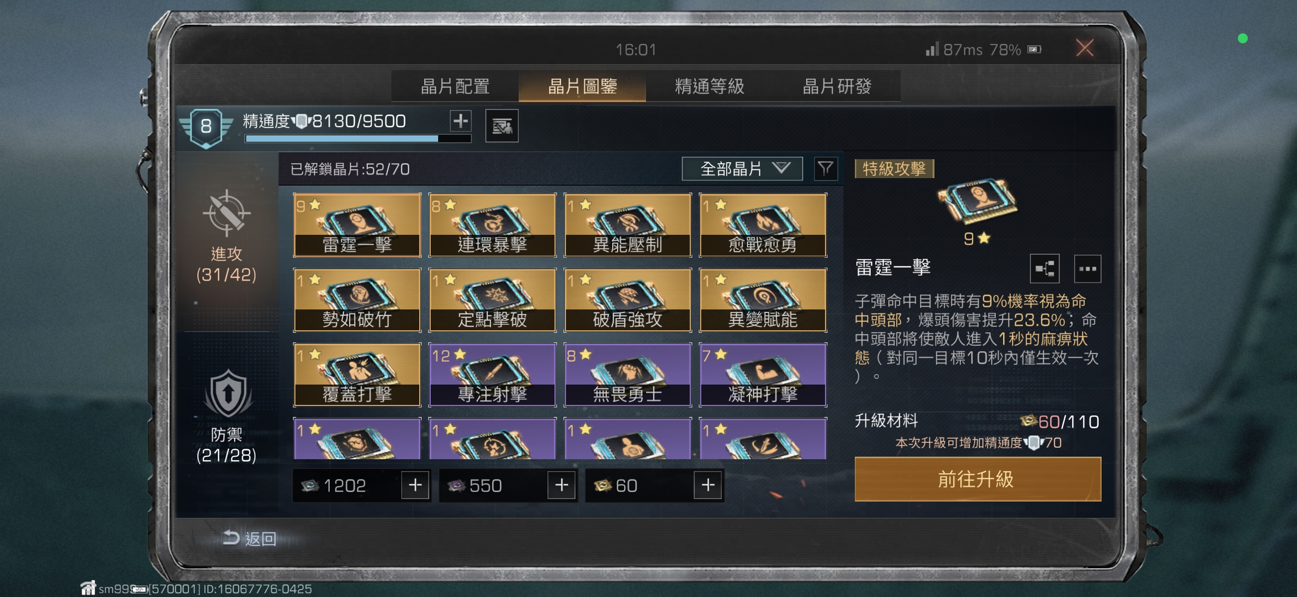
Task: Open the three-dots more options icon
Action: click(1087, 269)
